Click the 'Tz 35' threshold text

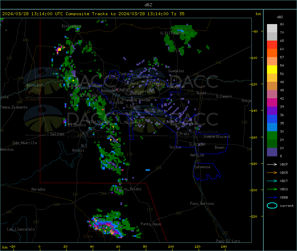[x=178, y=14]
